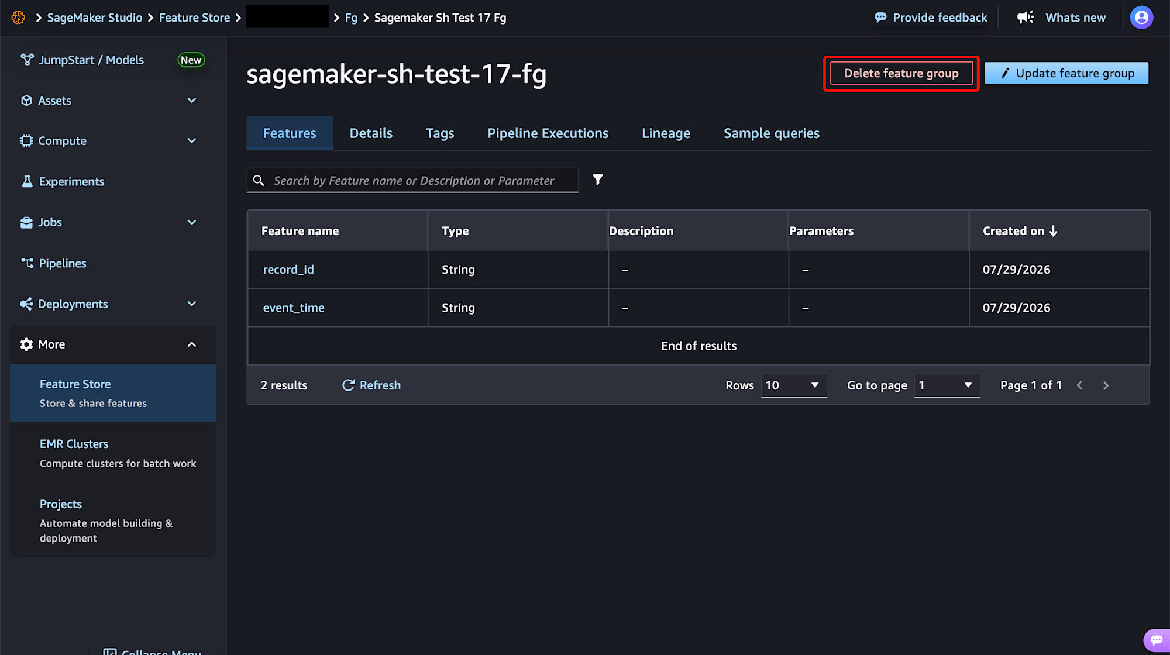
Task: Open the Sample queries tab
Action: pyautogui.click(x=771, y=133)
